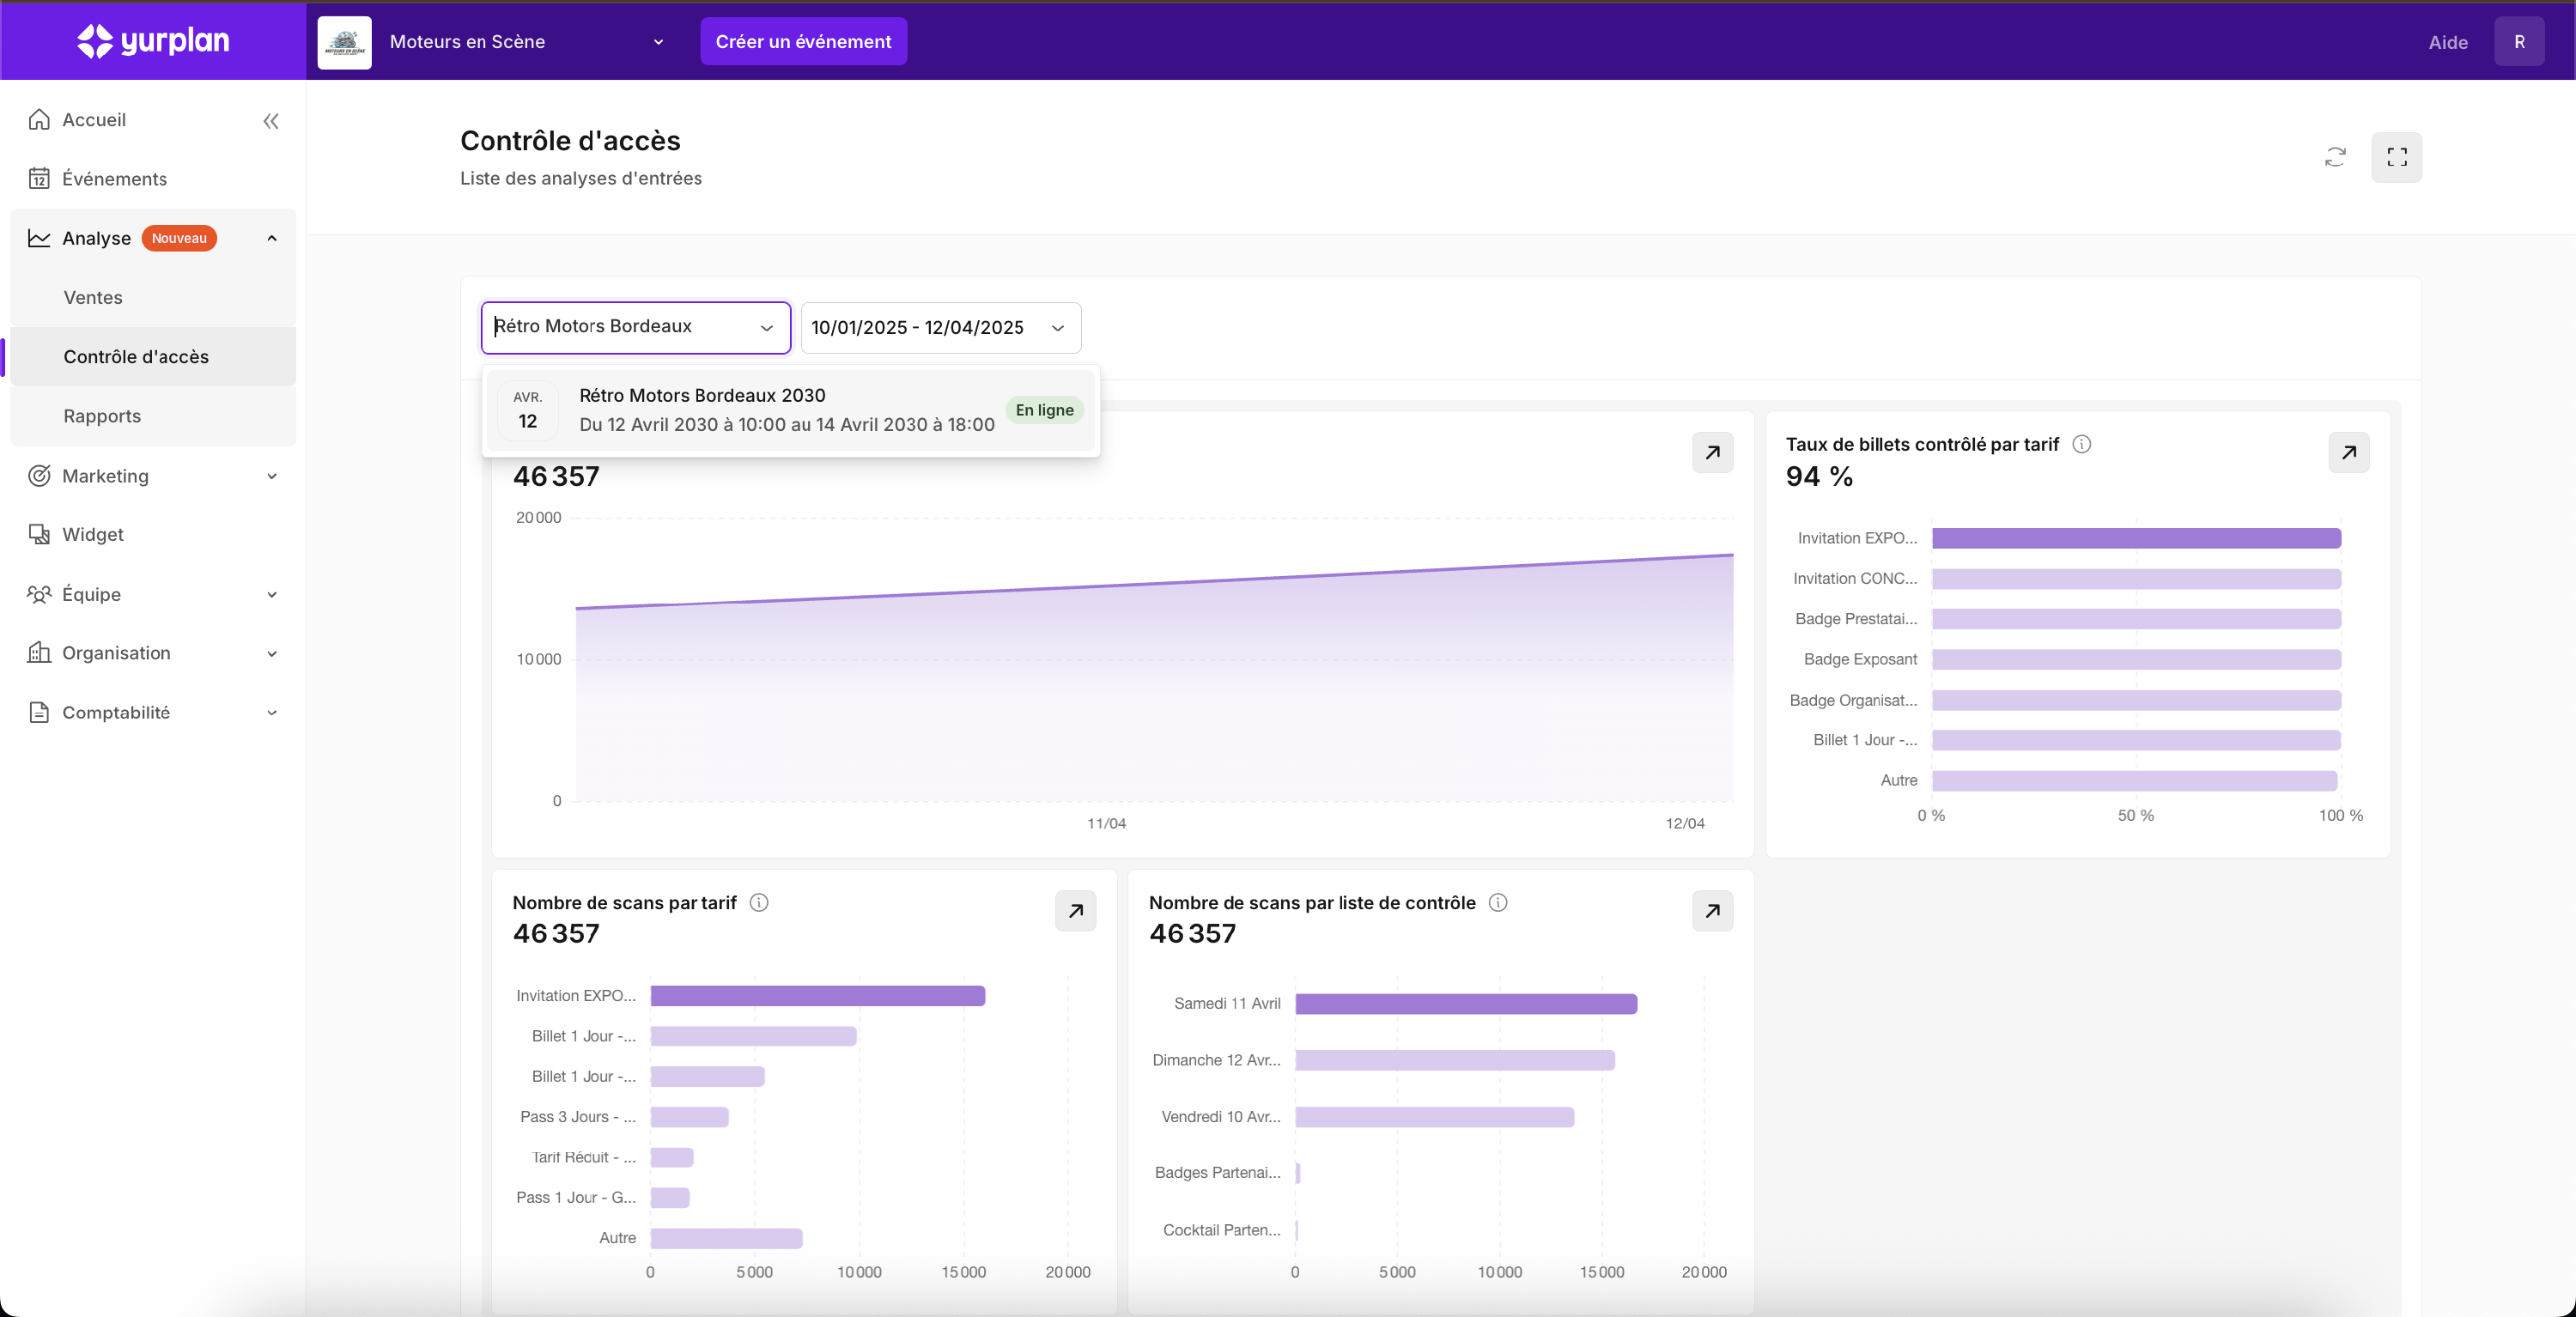Screen dimensions: 2576x1317
Task: Open the Rapports submenu item
Action: 102,416
